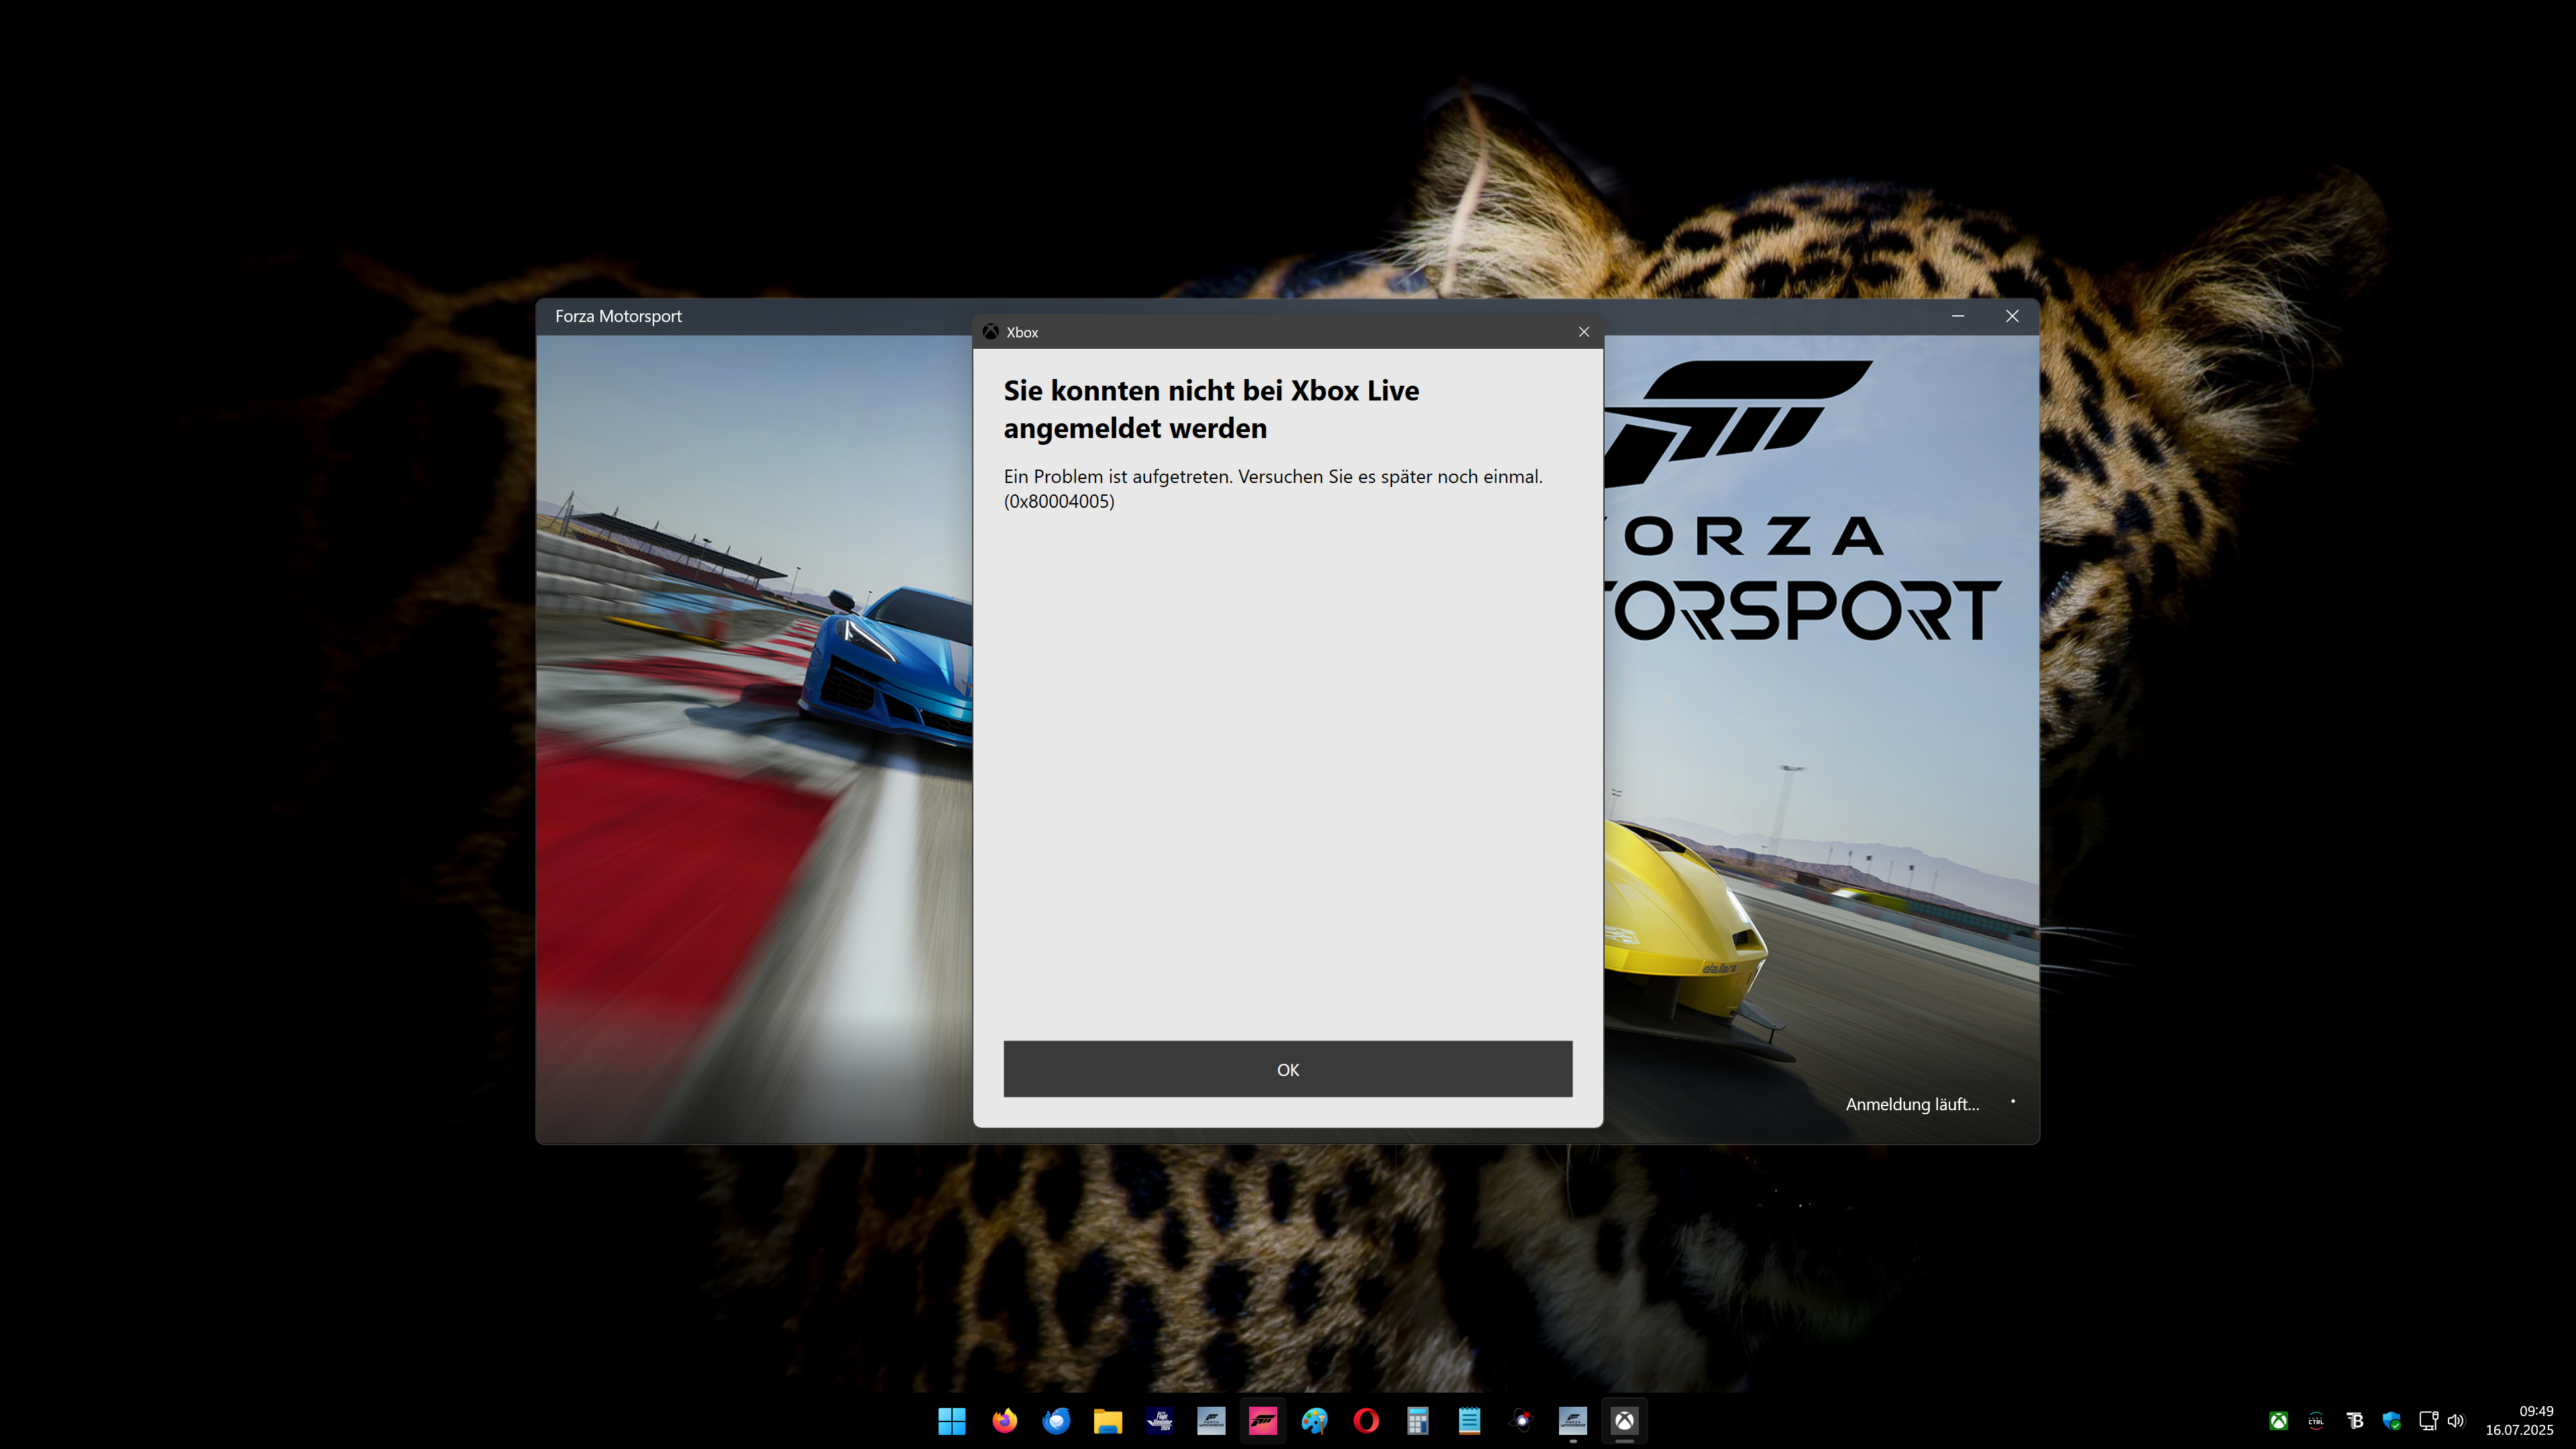This screenshot has height=1449, width=2576.
Task: Open Notepad from the taskbar
Action: (x=1469, y=1420)
